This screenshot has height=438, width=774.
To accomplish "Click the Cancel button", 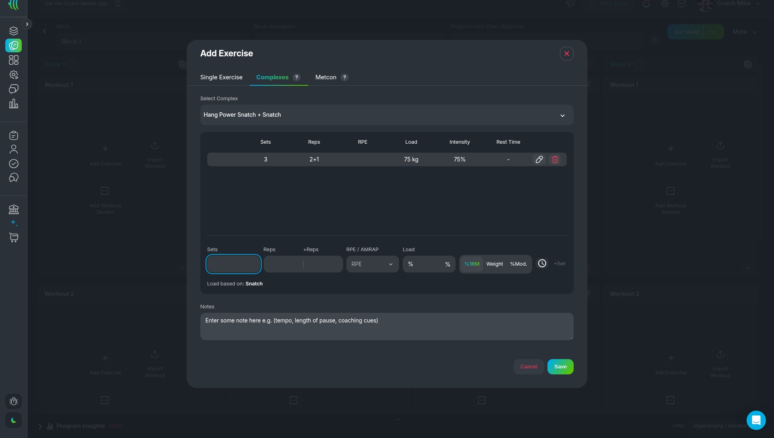I will point(528,367).
